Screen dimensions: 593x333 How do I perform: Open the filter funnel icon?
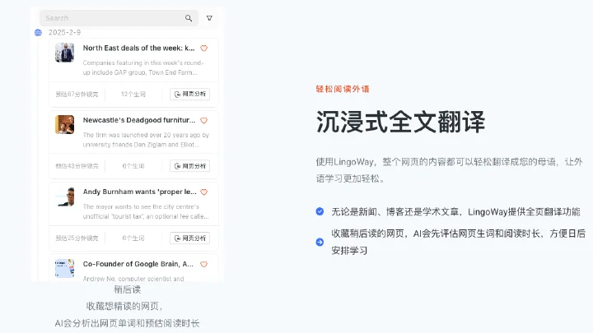tap(209, 18)
